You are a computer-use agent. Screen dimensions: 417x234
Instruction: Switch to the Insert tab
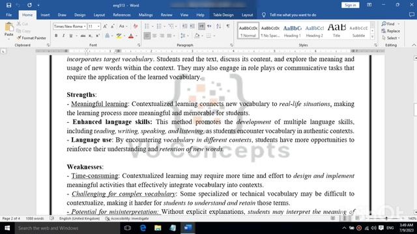click(x=45, y=15)
